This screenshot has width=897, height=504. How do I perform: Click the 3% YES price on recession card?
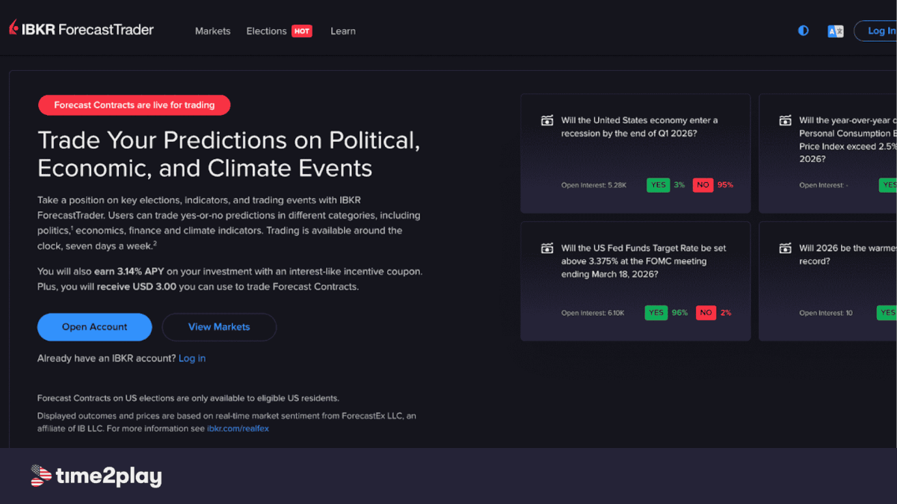tap(679, 184)
